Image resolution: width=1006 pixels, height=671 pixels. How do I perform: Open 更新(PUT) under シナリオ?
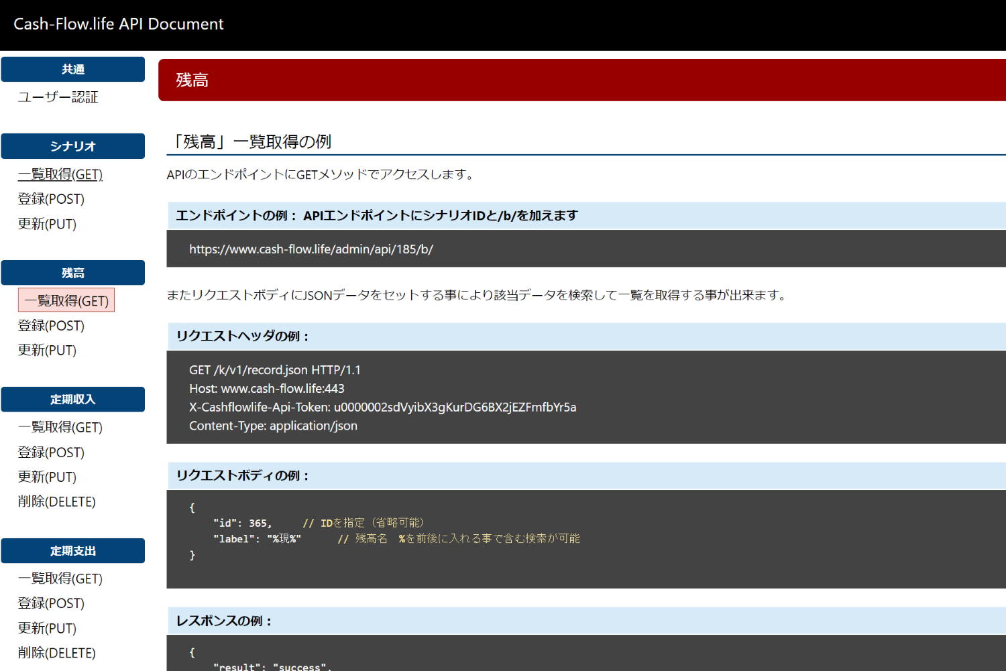coord(48,224)
